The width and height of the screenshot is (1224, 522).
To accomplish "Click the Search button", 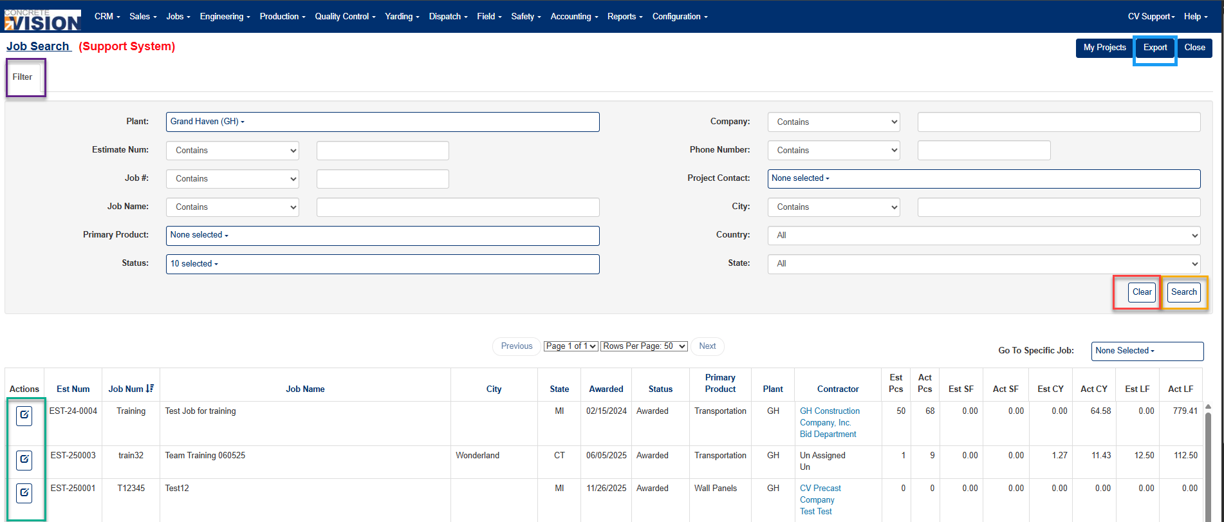I will (1183, 292).
